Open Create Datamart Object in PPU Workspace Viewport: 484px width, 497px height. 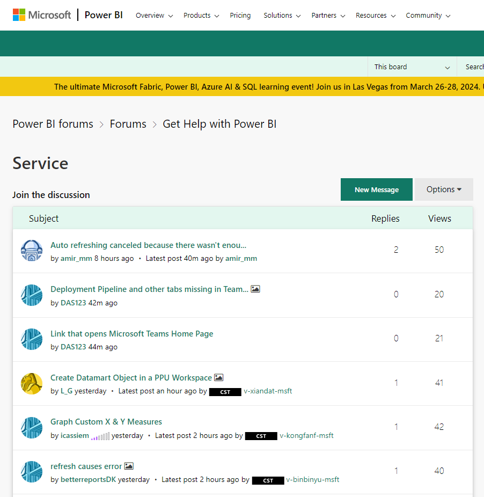131,377
